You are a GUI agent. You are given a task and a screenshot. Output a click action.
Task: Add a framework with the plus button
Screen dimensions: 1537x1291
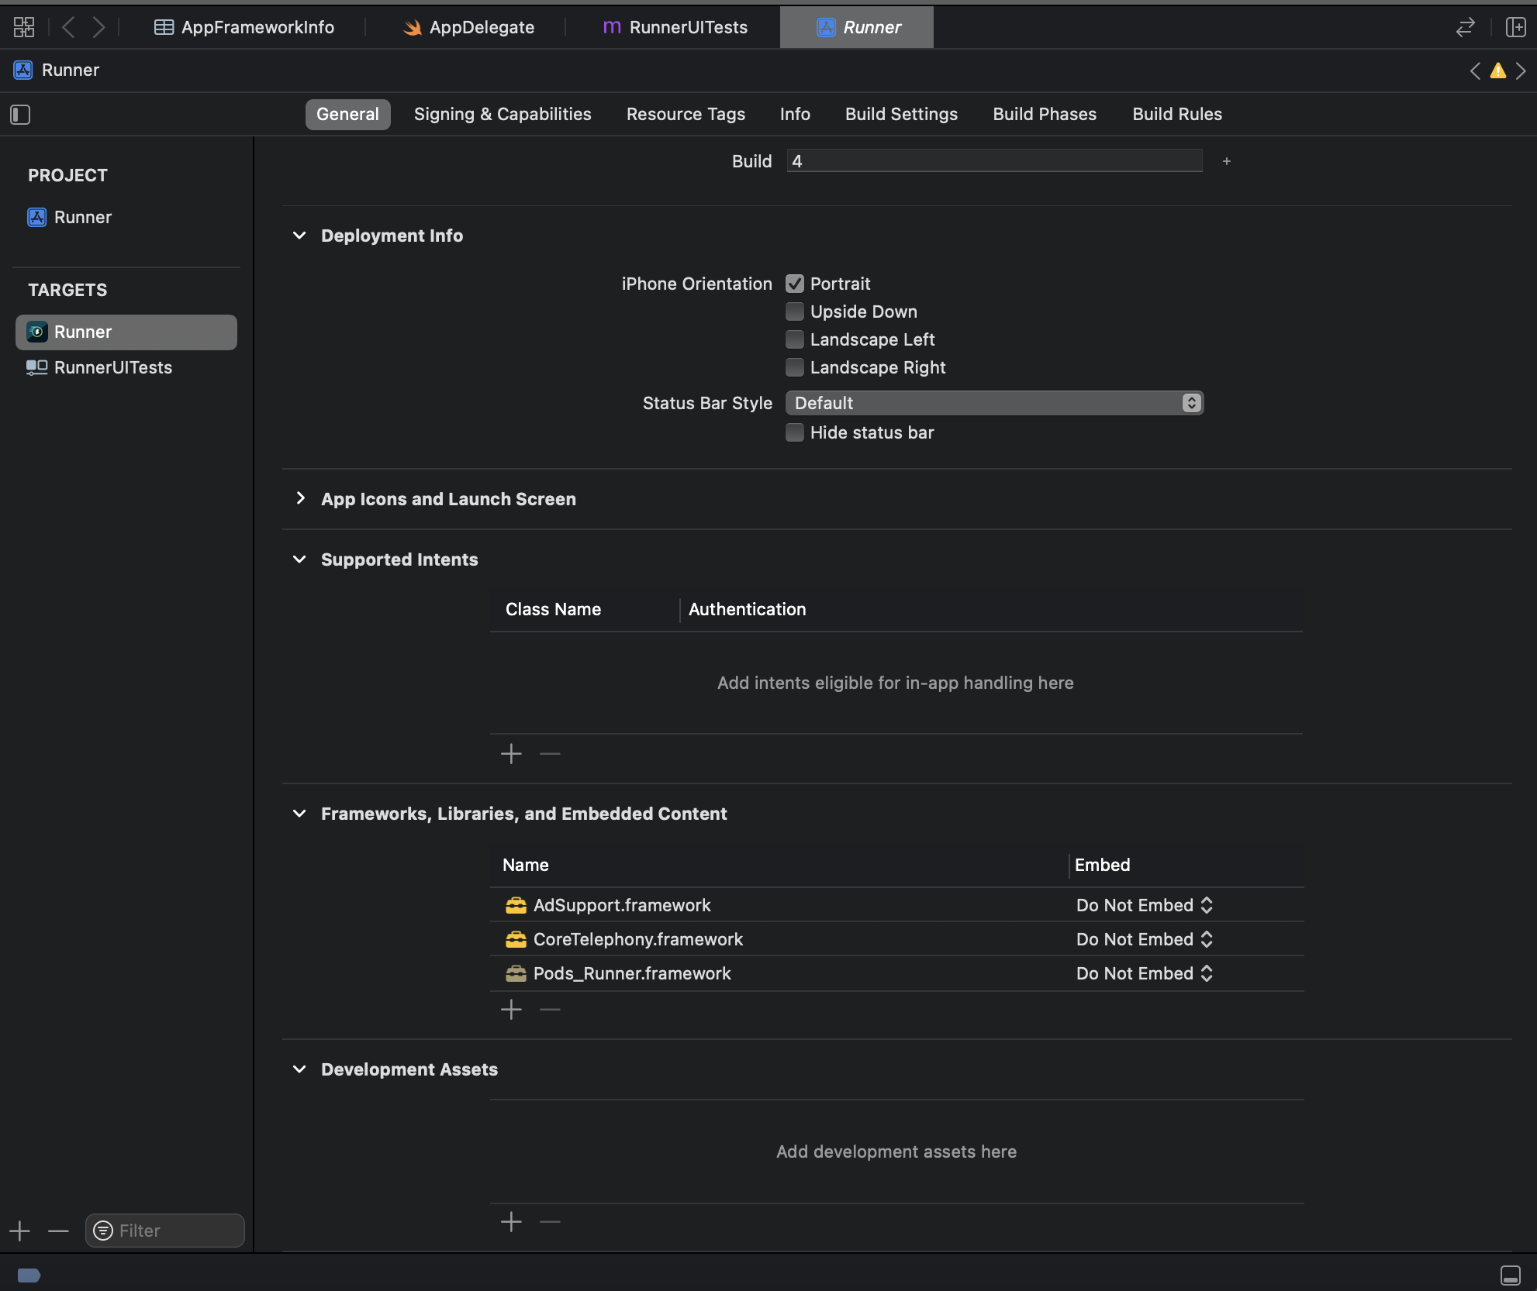point(511,1009)
